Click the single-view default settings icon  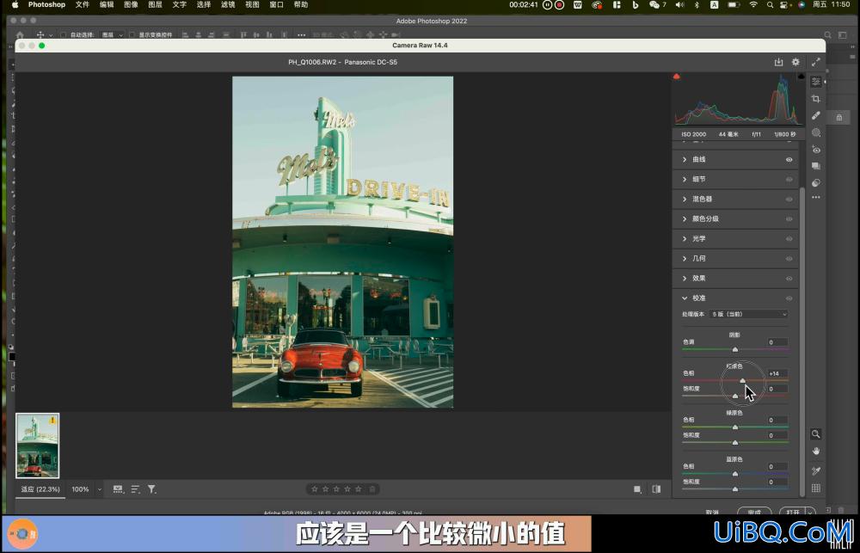tap(637, 488)
